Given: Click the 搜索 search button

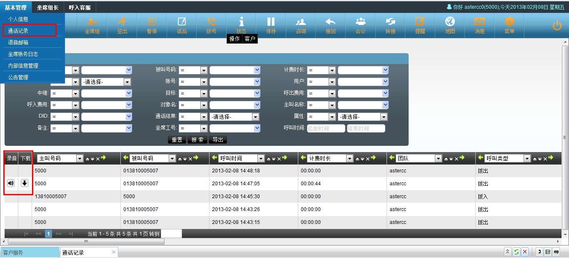Looking at the screenshot, I should pyautogui.click(x=197, y=140).
